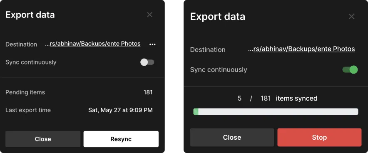Close the Export dialog showing Pending items

pyautogui.click(x=149, y=15)
